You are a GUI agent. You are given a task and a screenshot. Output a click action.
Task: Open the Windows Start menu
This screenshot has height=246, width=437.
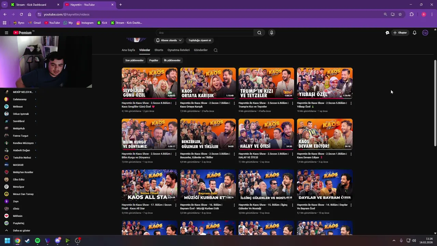coord(7,241)
